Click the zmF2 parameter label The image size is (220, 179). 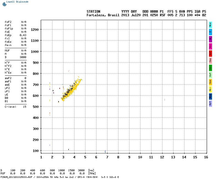pyautogui.click(x=8, y=78)
